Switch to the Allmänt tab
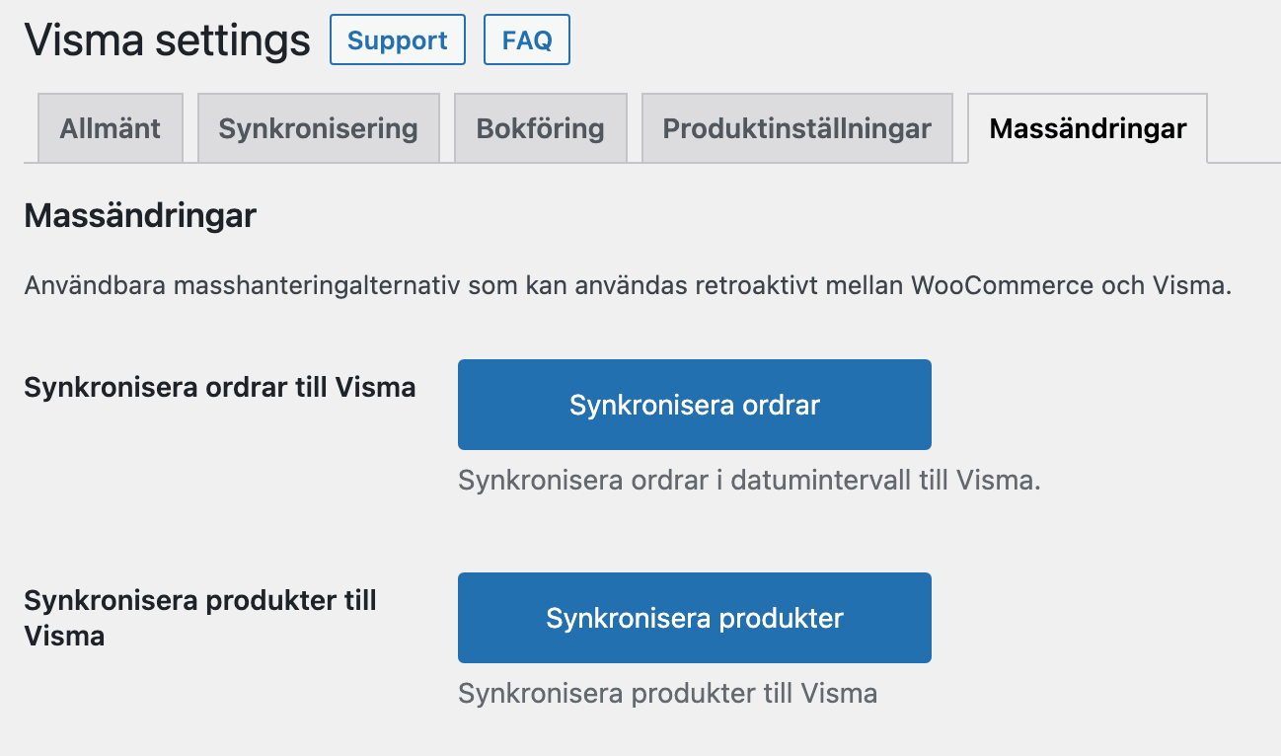The height and width of the screenshot is (756, 1281). point(110,128)
